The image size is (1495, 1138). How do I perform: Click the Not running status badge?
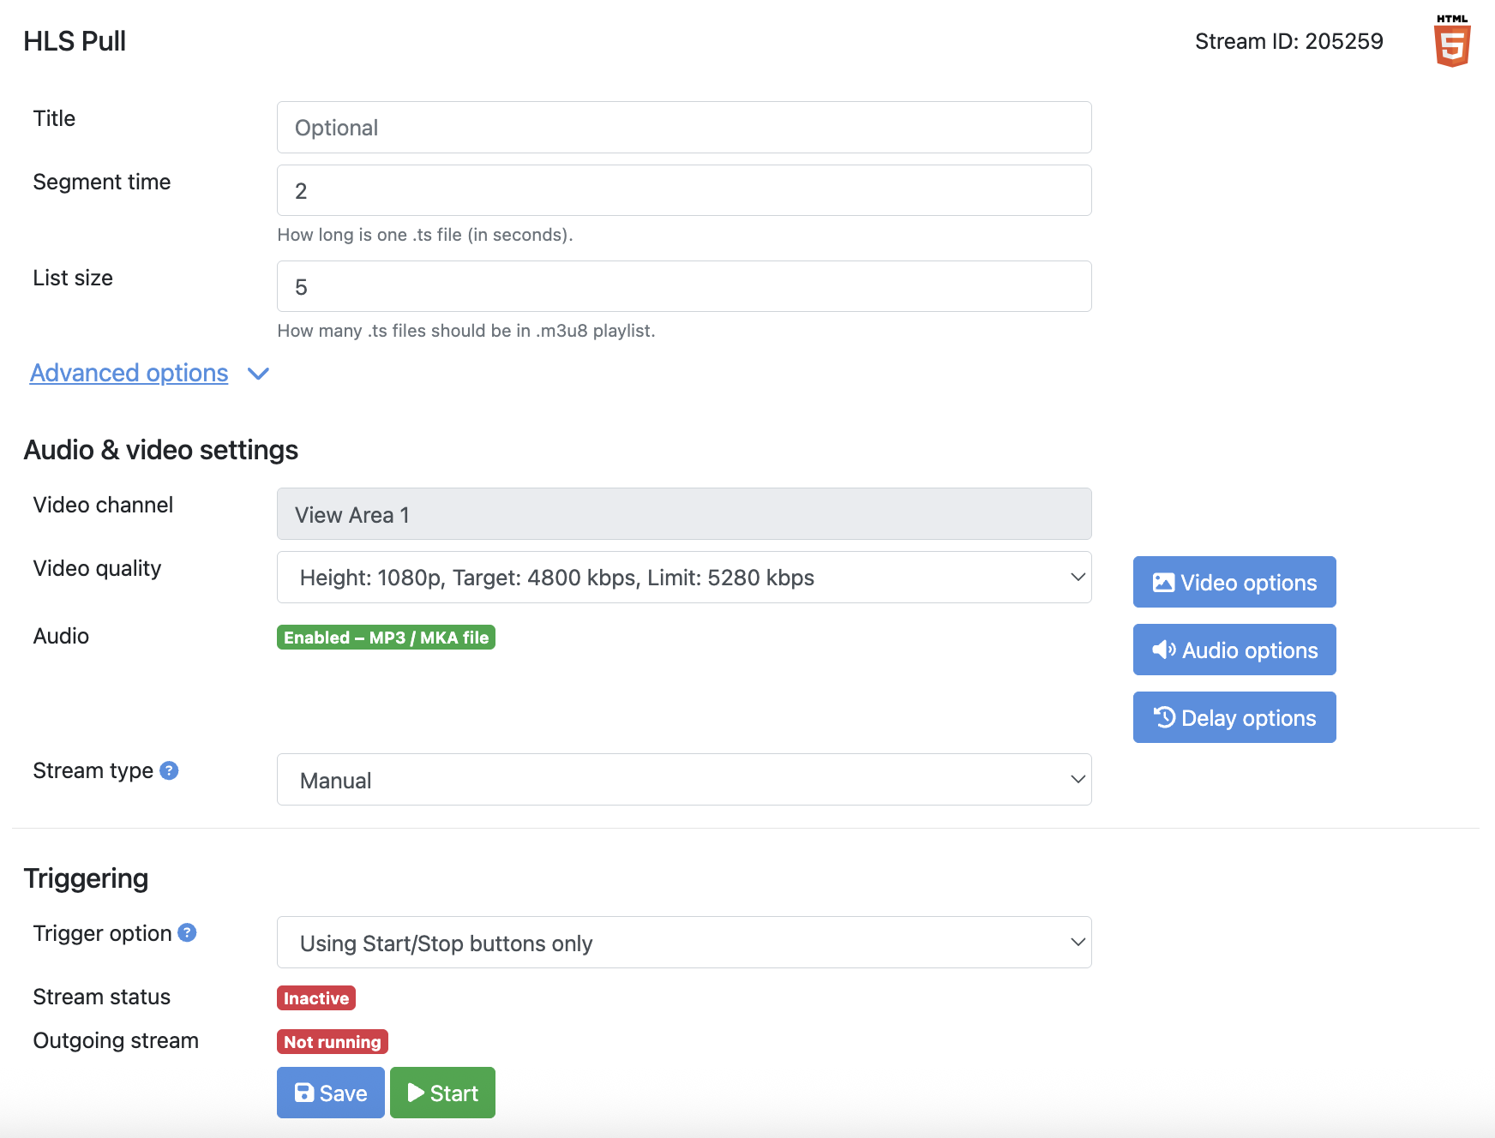click(x=333, y=1042)
